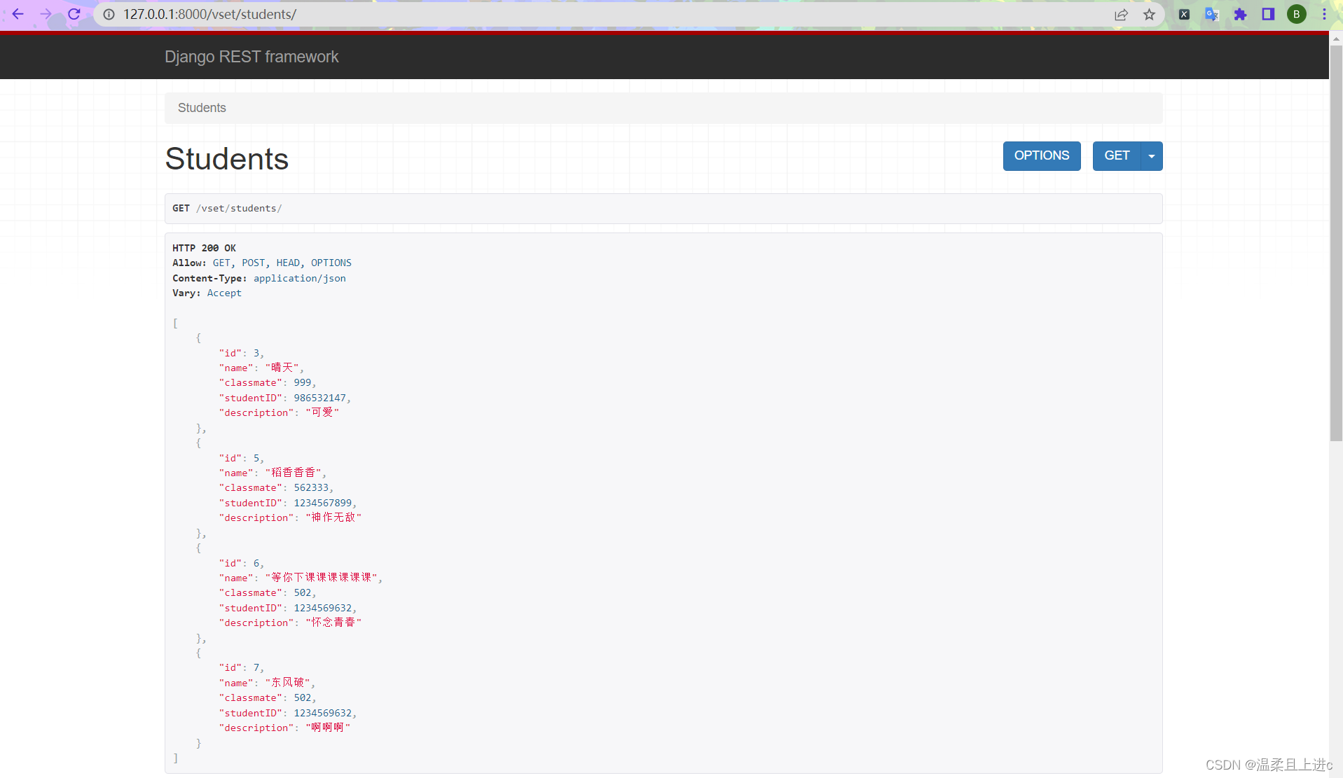Expand the GET format dropdown arrow
The height and width of the screenshot is (778, 1343).
point(1152,155)
